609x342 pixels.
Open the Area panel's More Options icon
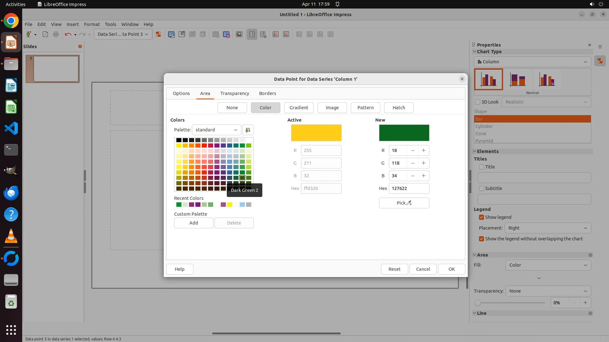point(590,255)
